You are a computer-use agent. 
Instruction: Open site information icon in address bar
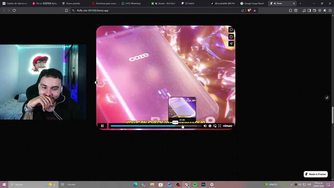[x=73, y=10]
